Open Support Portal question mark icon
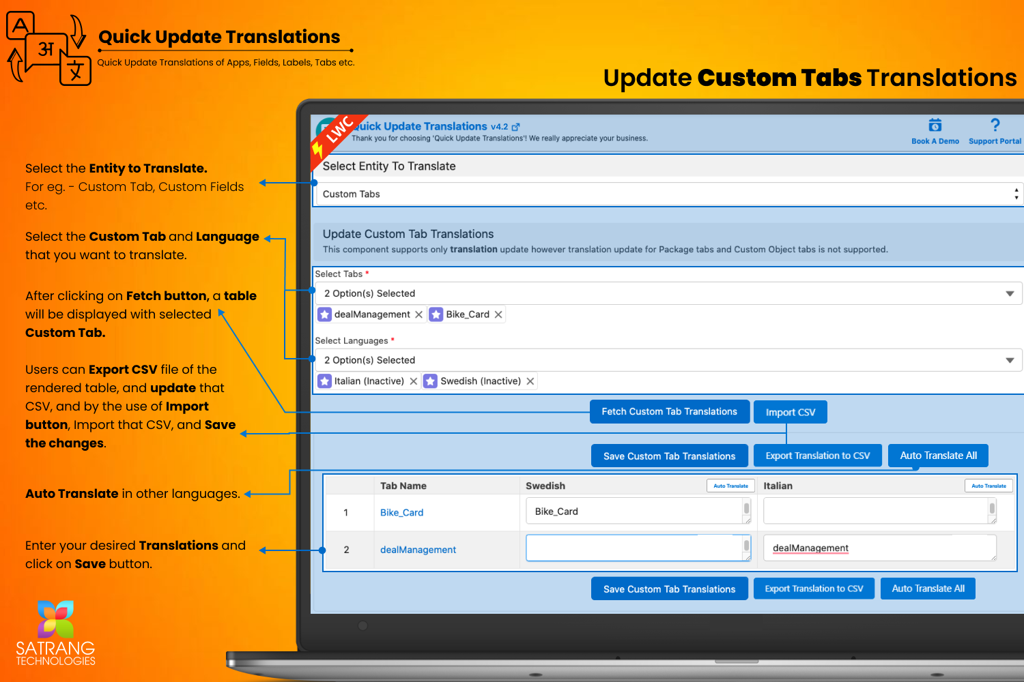This screenshot has width=1024, height=682. click(x=995, y=125)
